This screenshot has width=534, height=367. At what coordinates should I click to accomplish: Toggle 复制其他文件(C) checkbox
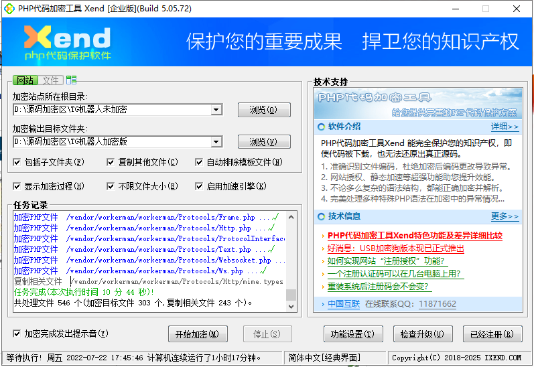pyautogui.click(x=111, y=162)
